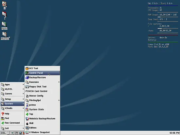Select PCMCIA Card Control menu entry
Viewport: 180px width, 135px height.
42,91
